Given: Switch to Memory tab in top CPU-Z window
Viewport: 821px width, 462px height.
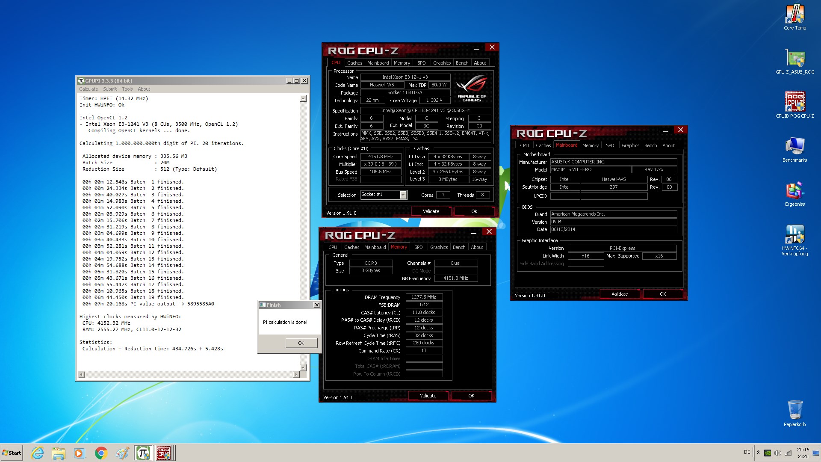Looking at the screenshot, I should pos(402,63).
